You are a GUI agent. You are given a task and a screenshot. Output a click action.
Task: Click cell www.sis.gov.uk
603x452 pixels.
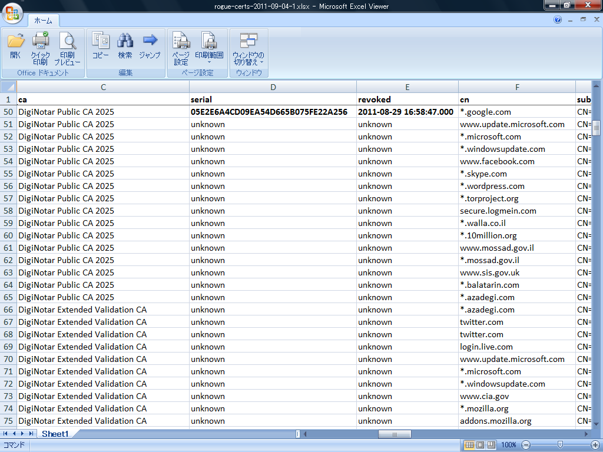(x=517, y=272)
